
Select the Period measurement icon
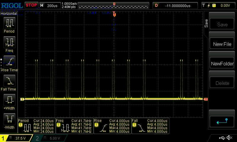tap(9, 23)
